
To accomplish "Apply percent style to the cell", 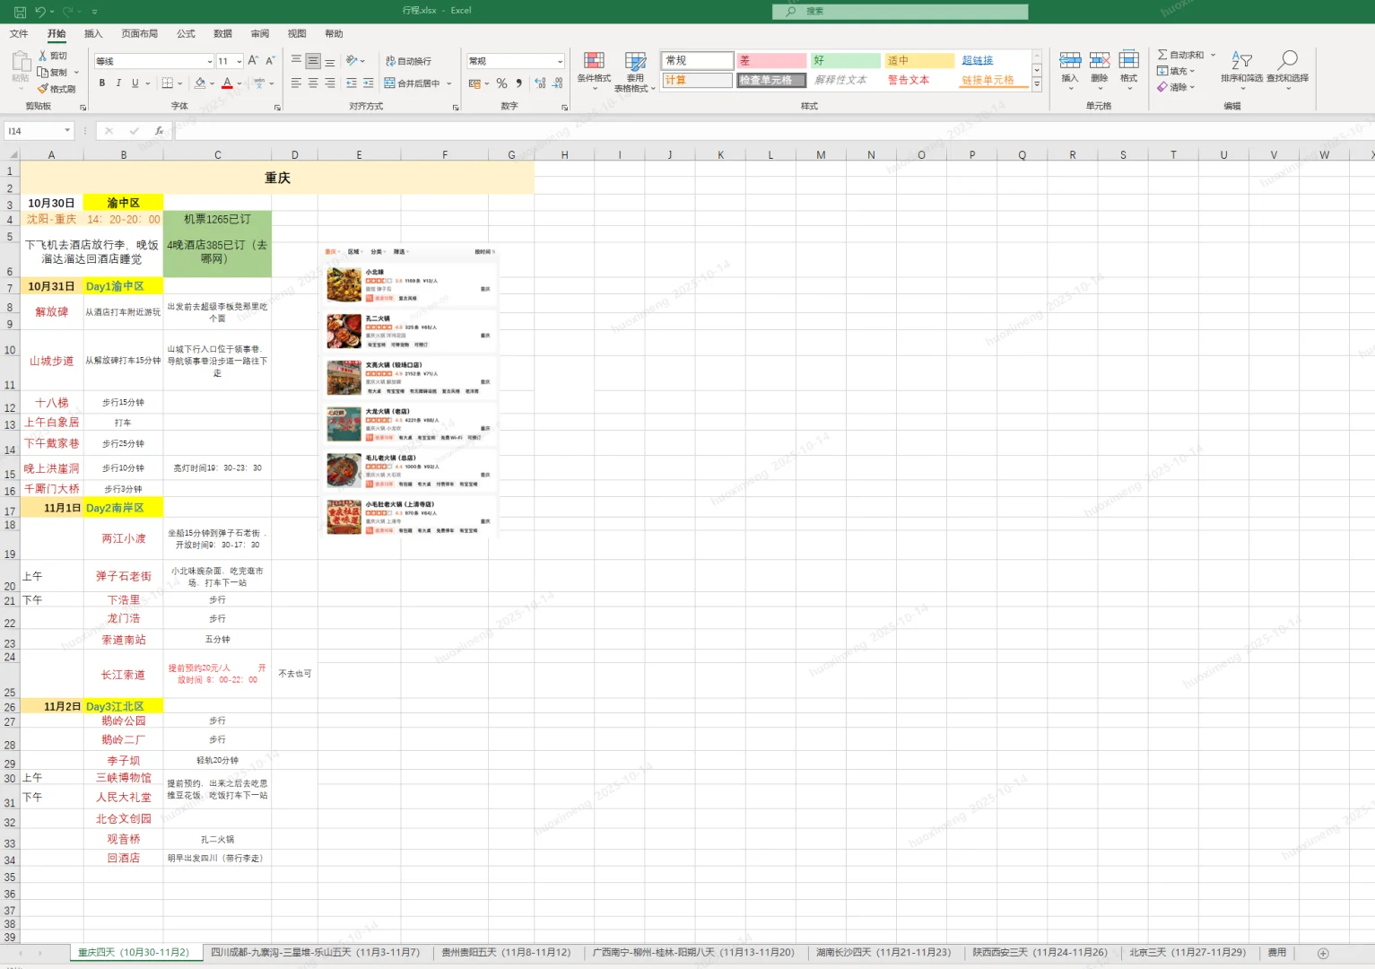I will coord(501,83).
